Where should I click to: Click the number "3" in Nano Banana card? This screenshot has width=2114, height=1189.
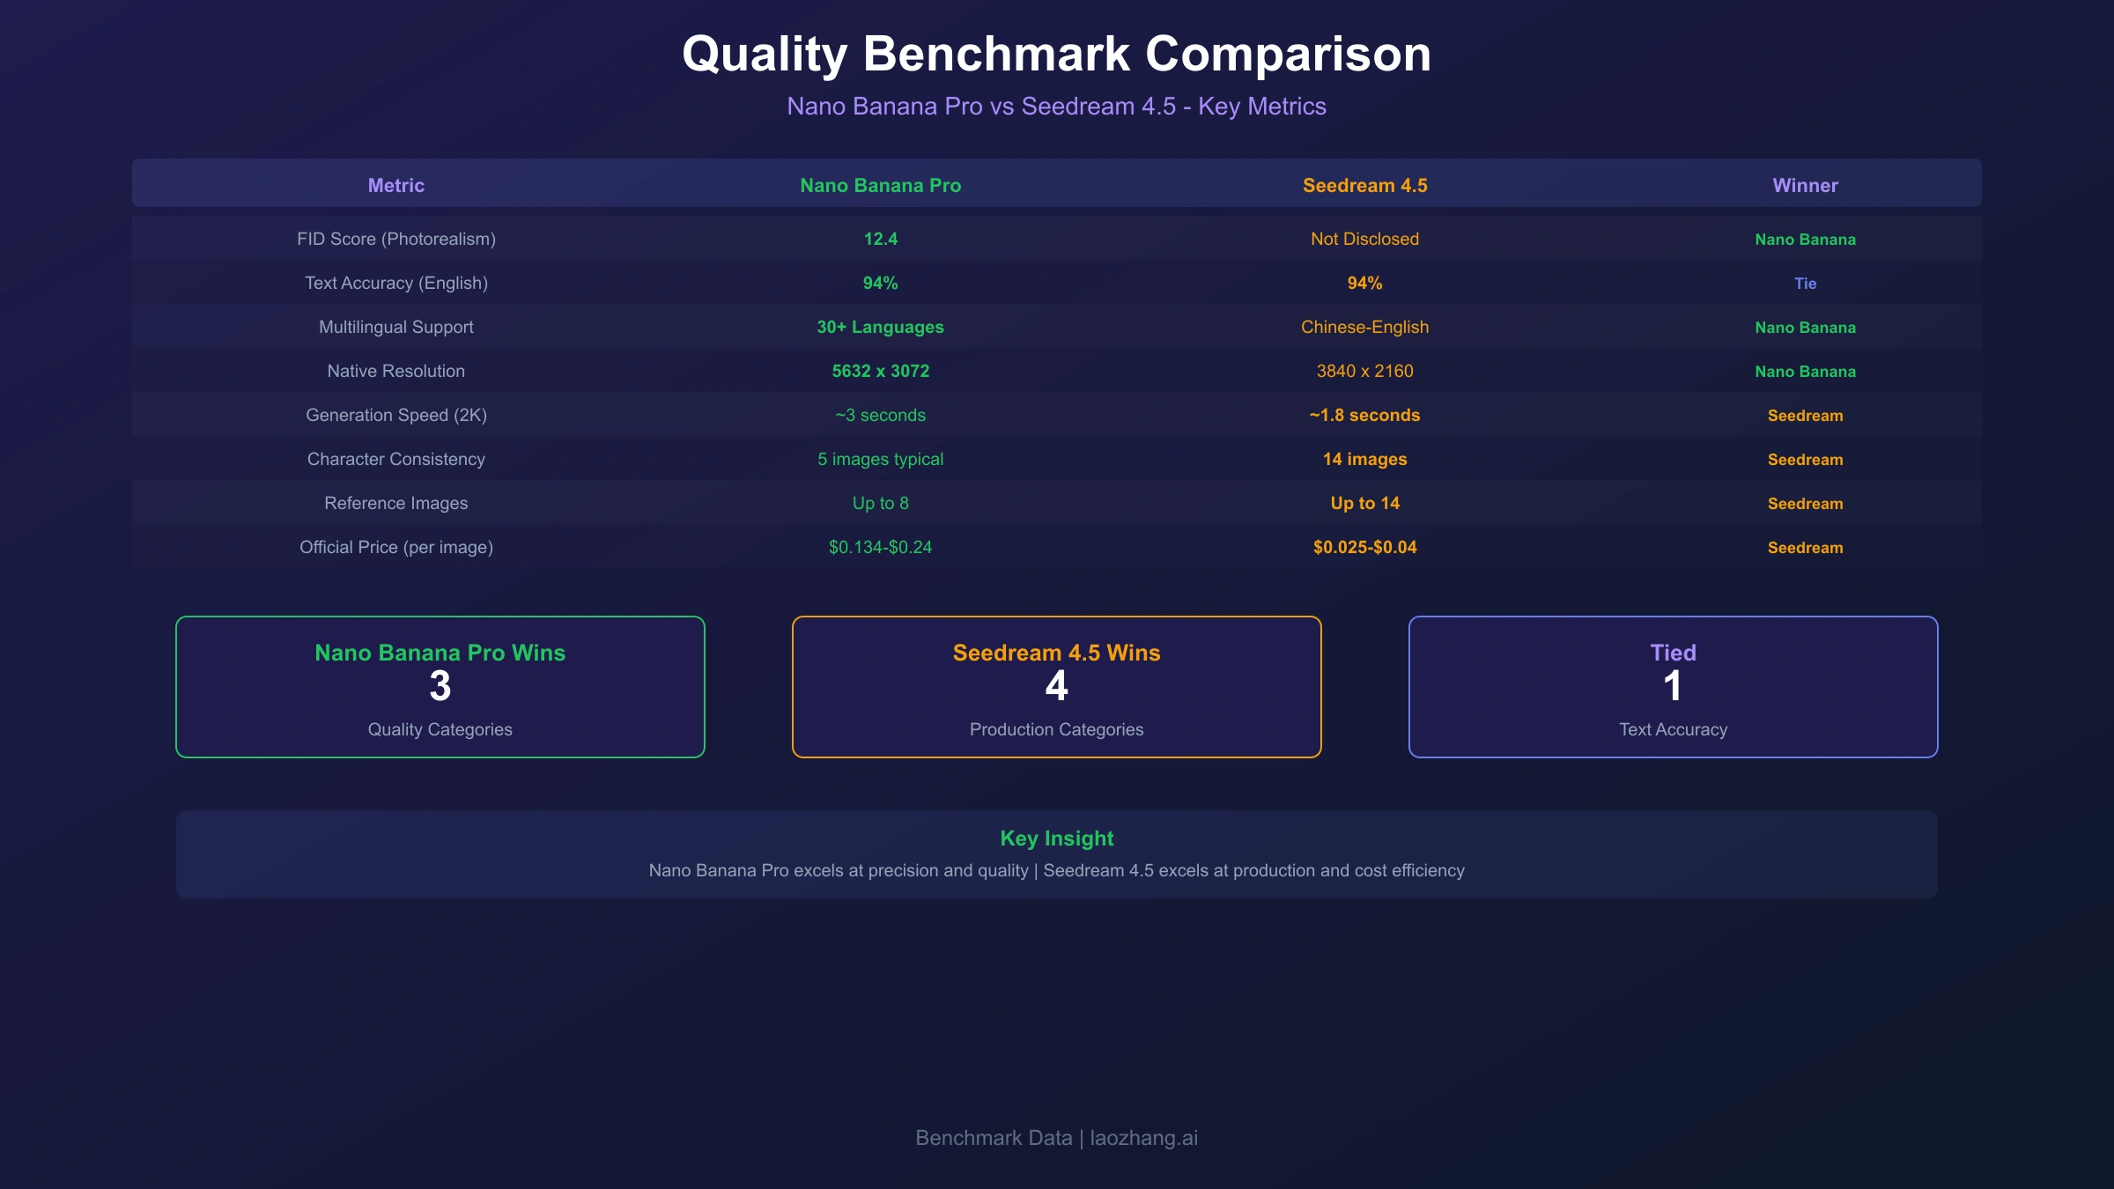pos(440,686)
